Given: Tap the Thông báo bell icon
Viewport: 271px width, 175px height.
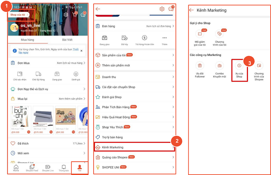Looking at the screenshot, I should click(64, 168).
